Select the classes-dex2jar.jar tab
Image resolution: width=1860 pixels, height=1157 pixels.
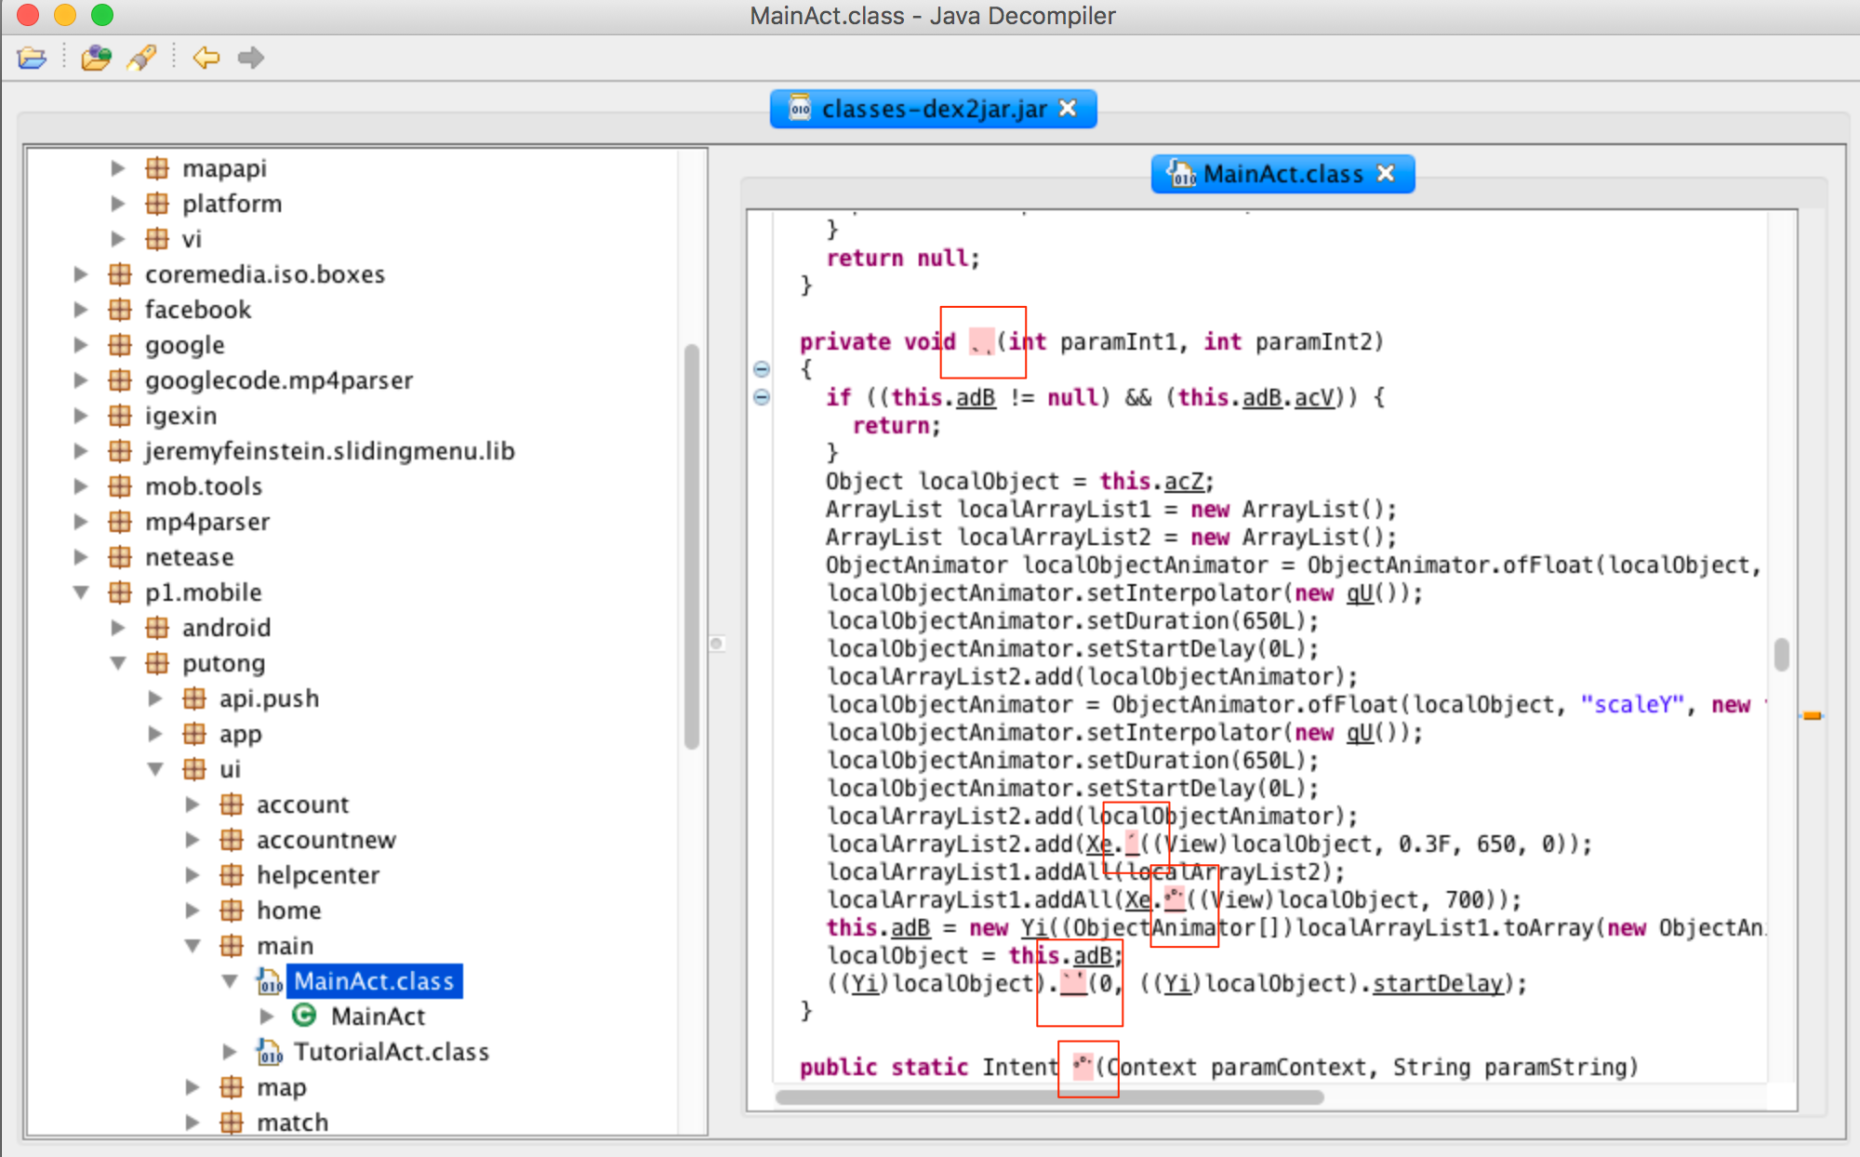[932, 109]
